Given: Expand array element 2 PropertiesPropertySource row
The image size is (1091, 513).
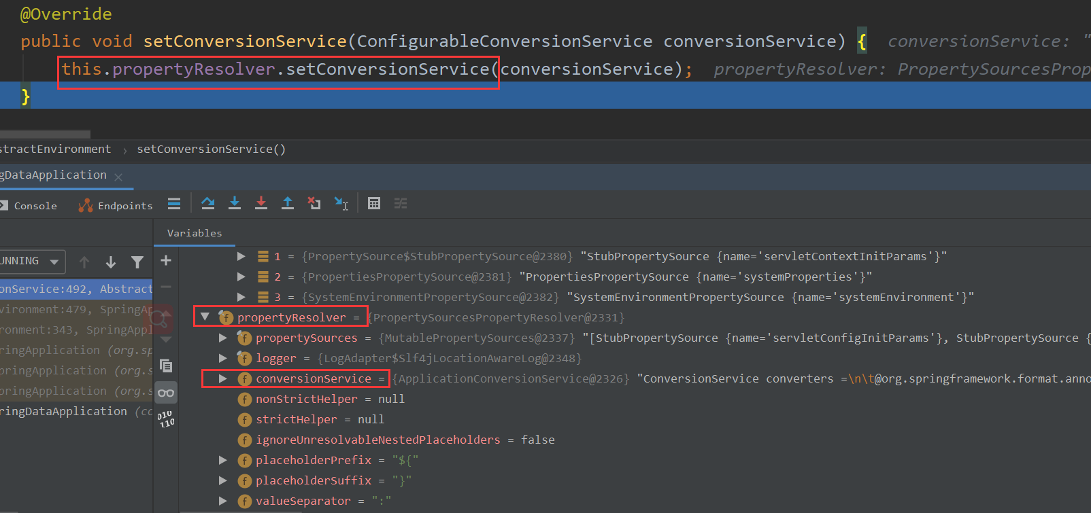Looking at the screenshot, I should 241,277.
